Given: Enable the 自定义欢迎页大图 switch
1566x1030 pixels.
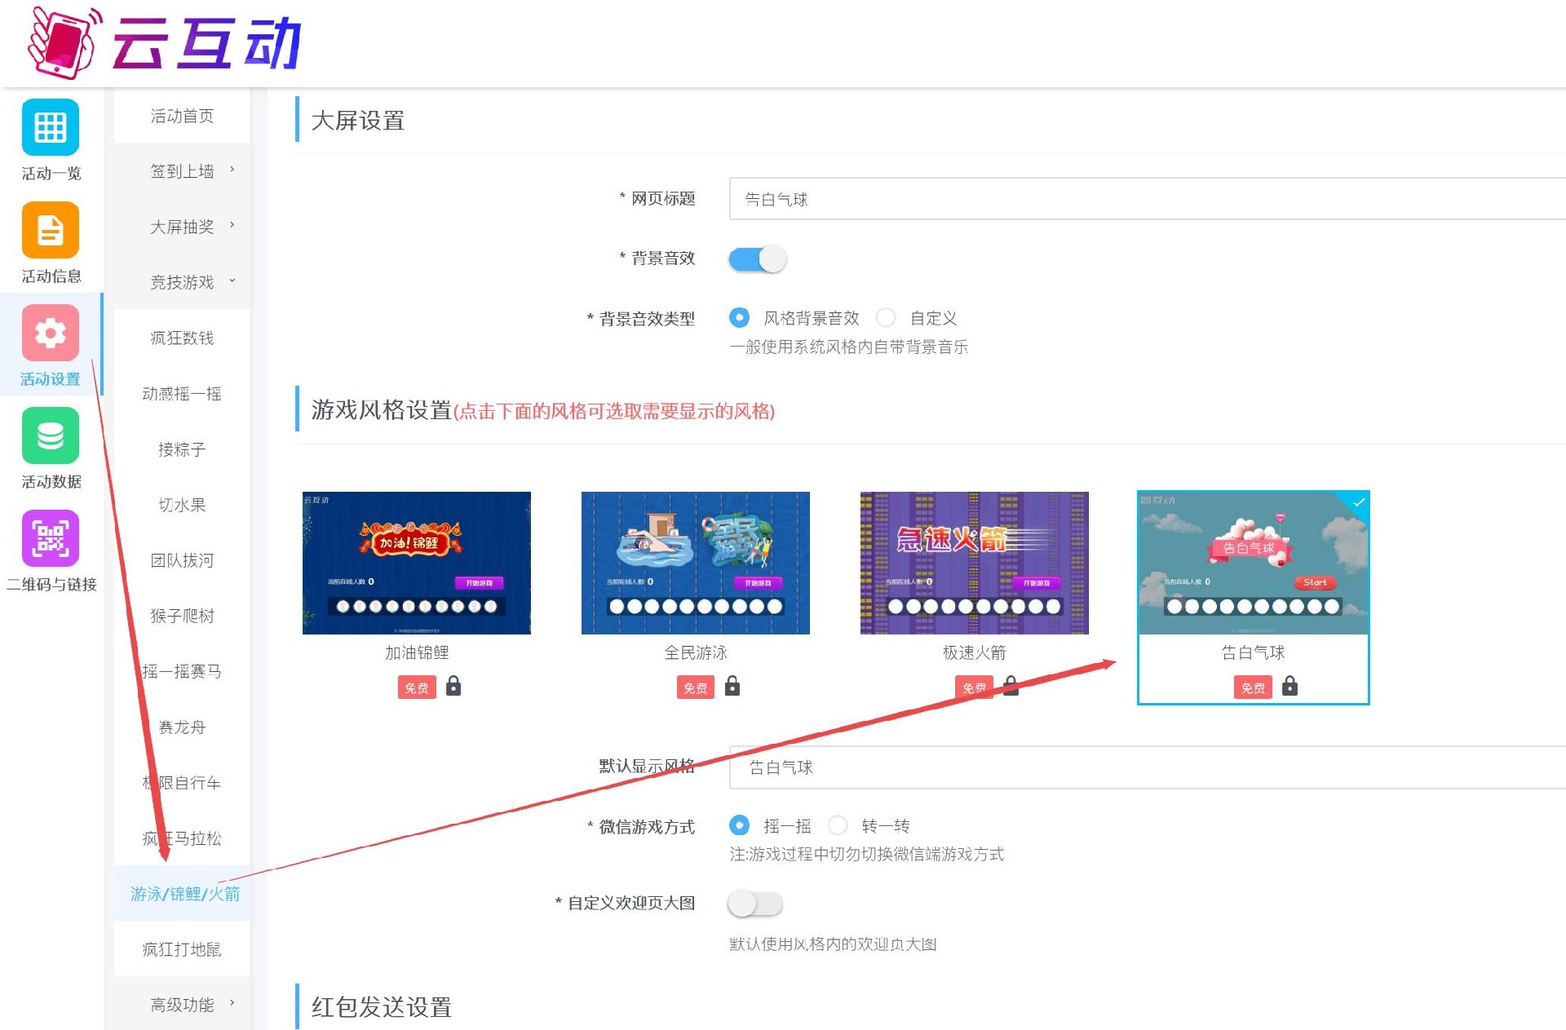Looking at the screenshot, I should [755, 904].
